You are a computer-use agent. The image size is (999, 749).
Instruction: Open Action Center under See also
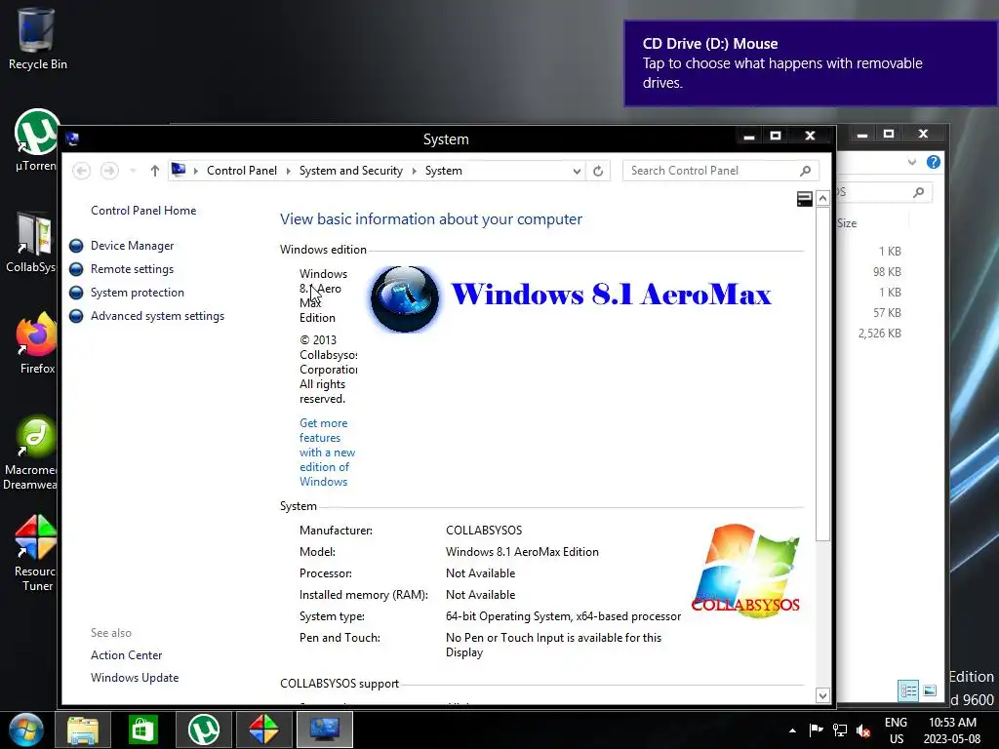click(126, 655)
